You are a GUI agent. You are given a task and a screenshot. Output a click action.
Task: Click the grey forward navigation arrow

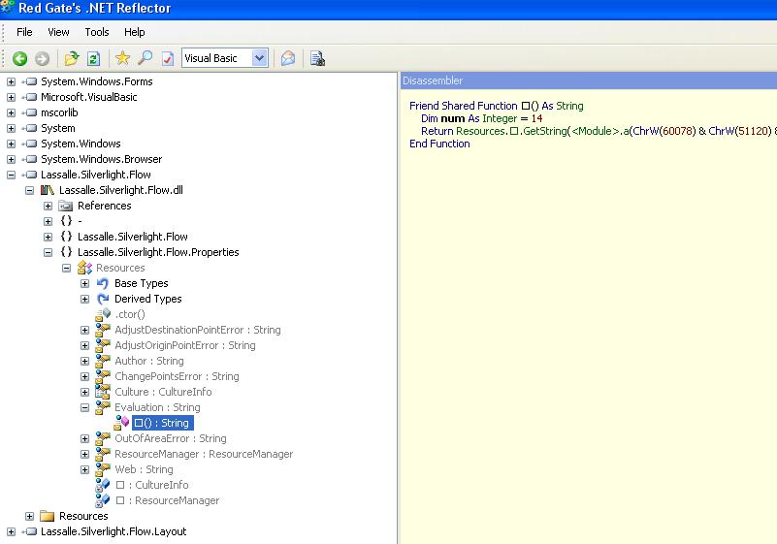point(42,58)
